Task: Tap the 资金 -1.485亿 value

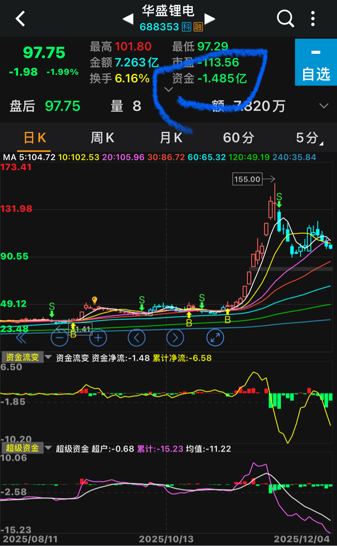Action: pos(222,79)
